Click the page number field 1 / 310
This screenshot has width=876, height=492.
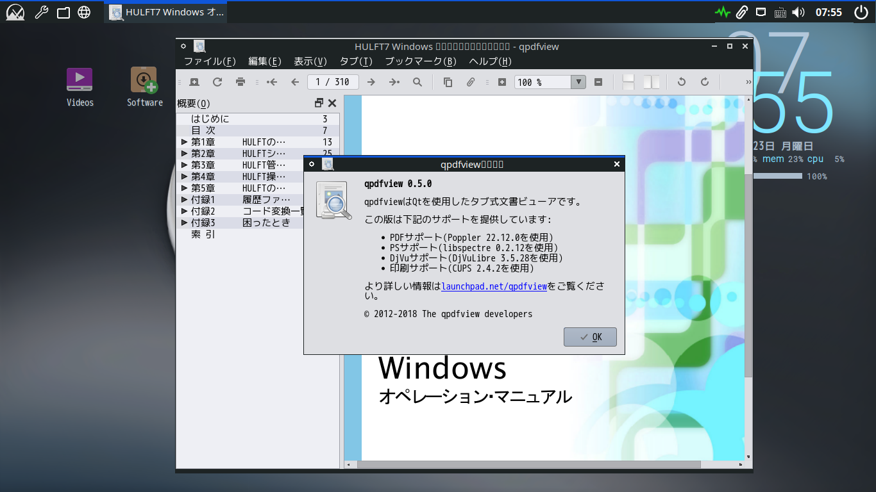click(333, 82)
